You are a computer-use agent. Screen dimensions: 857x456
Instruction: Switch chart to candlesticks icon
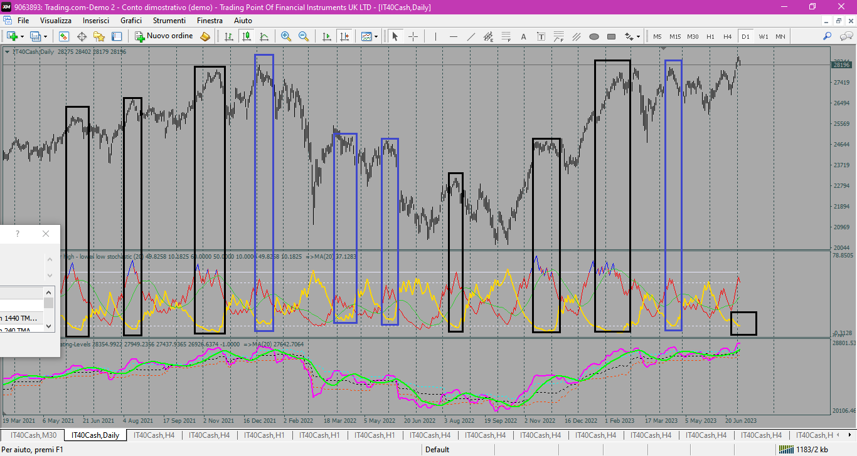[x=247, y=36]
